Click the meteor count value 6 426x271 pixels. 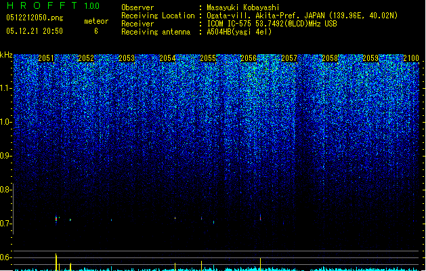coord(96,31)
